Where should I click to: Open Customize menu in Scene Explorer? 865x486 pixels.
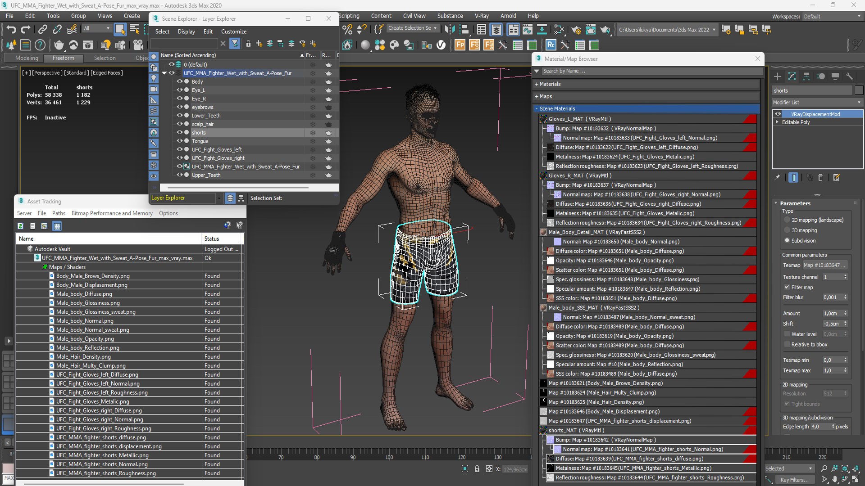coord(233,31)
